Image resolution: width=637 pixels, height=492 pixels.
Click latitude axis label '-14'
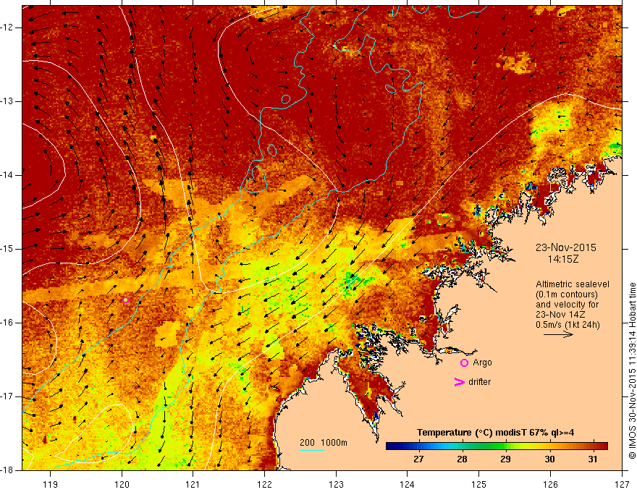coord(7,175)
